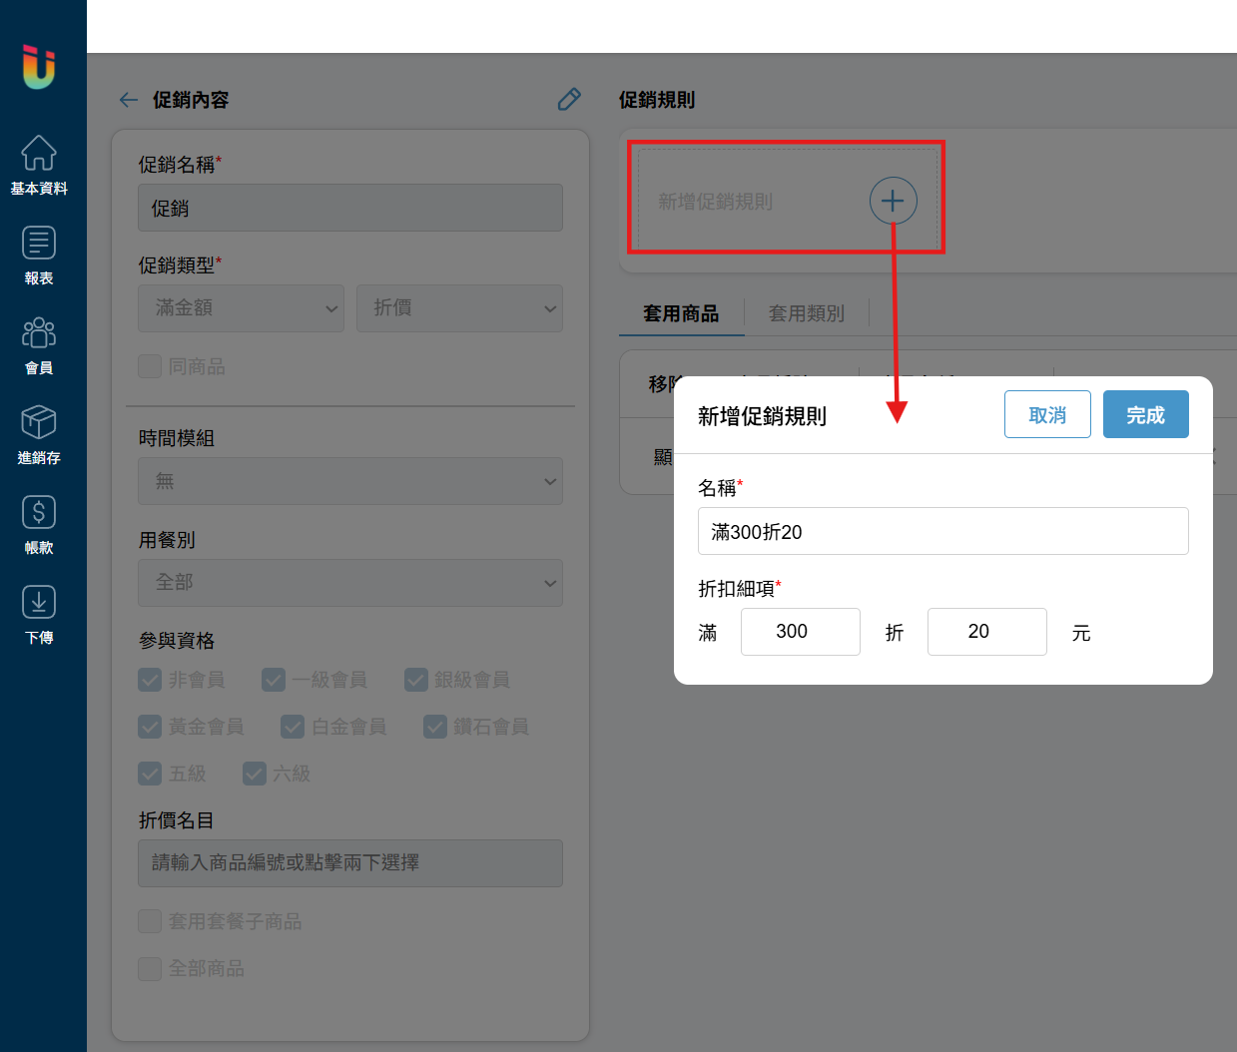The image size is (1237, 1052).
Task: Open 進銷存 inventory section
Action: [39, 435]
